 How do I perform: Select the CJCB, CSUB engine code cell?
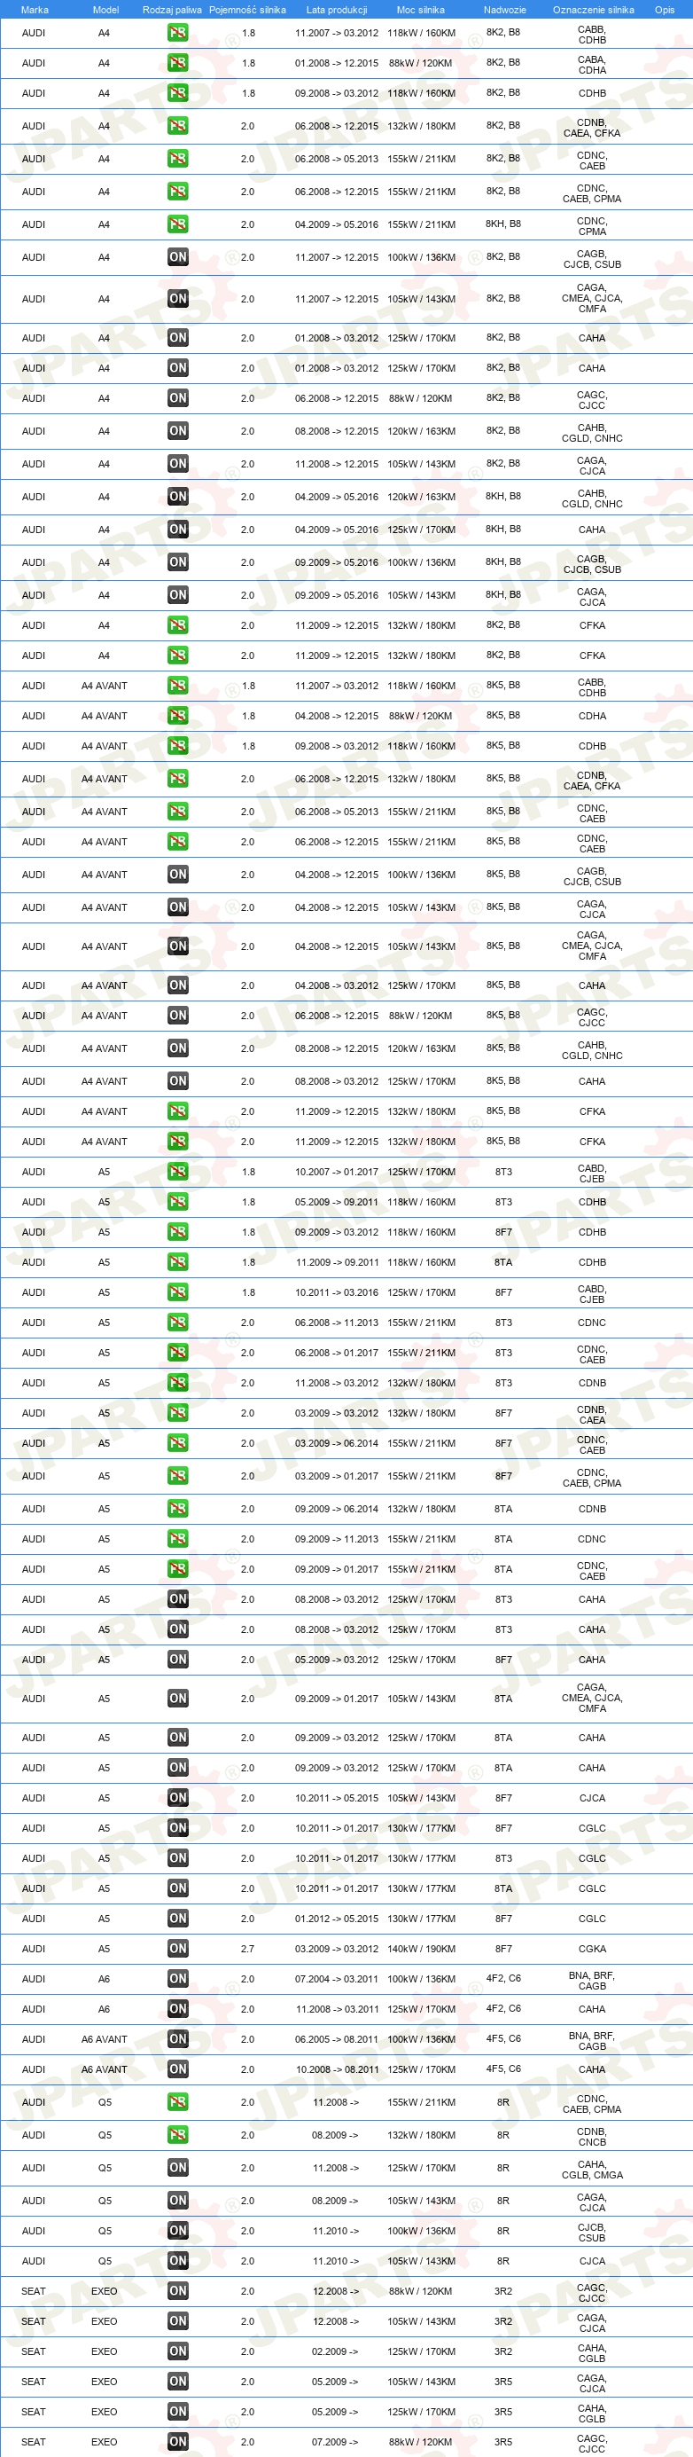[592, 2232]
